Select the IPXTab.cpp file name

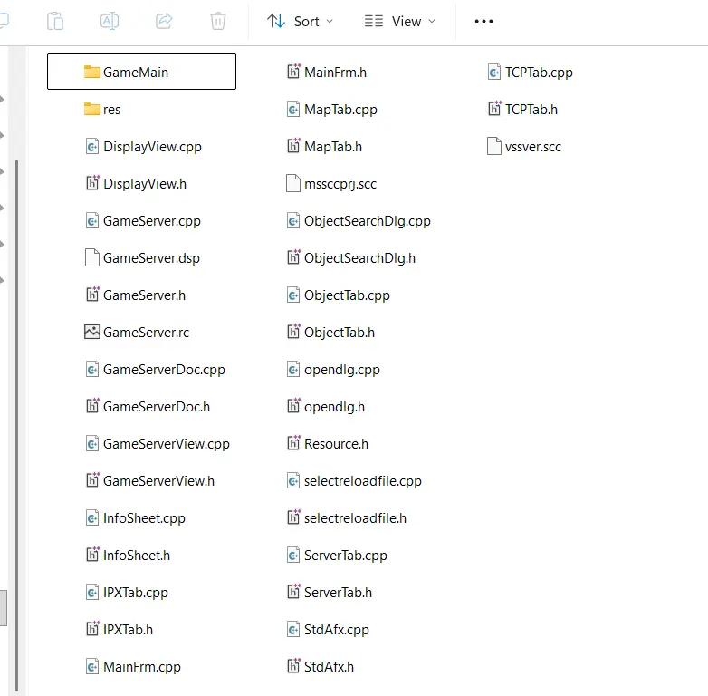(x=136, y=593)
